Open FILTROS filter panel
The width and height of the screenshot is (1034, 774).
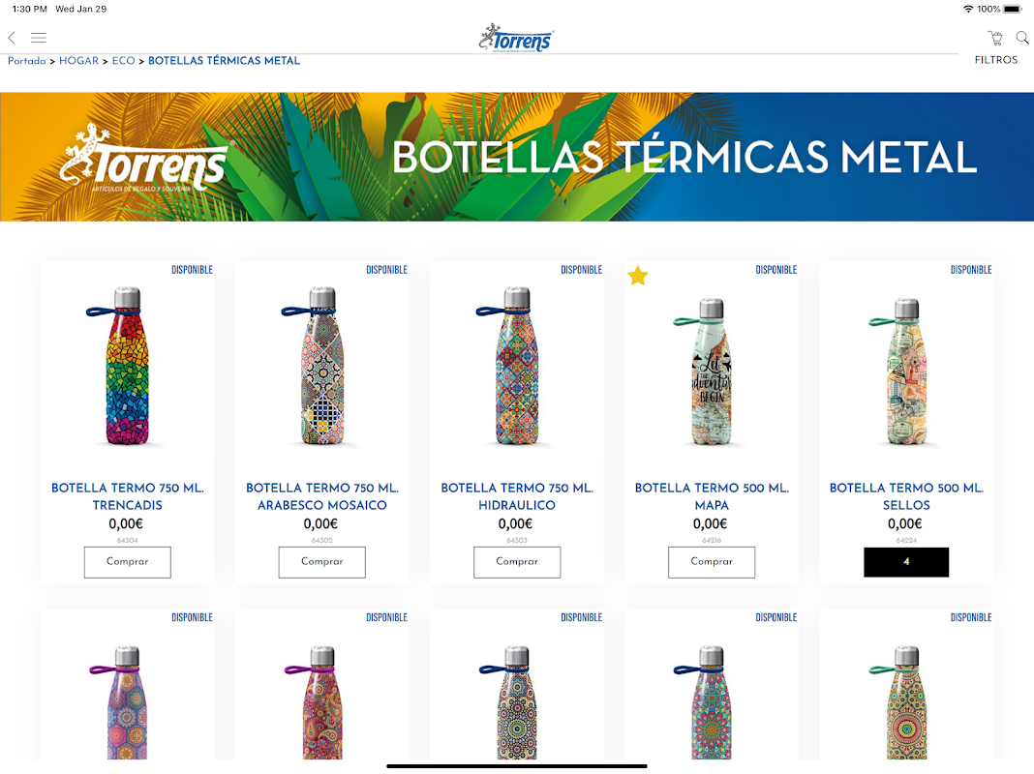click(x=995, y=60)
